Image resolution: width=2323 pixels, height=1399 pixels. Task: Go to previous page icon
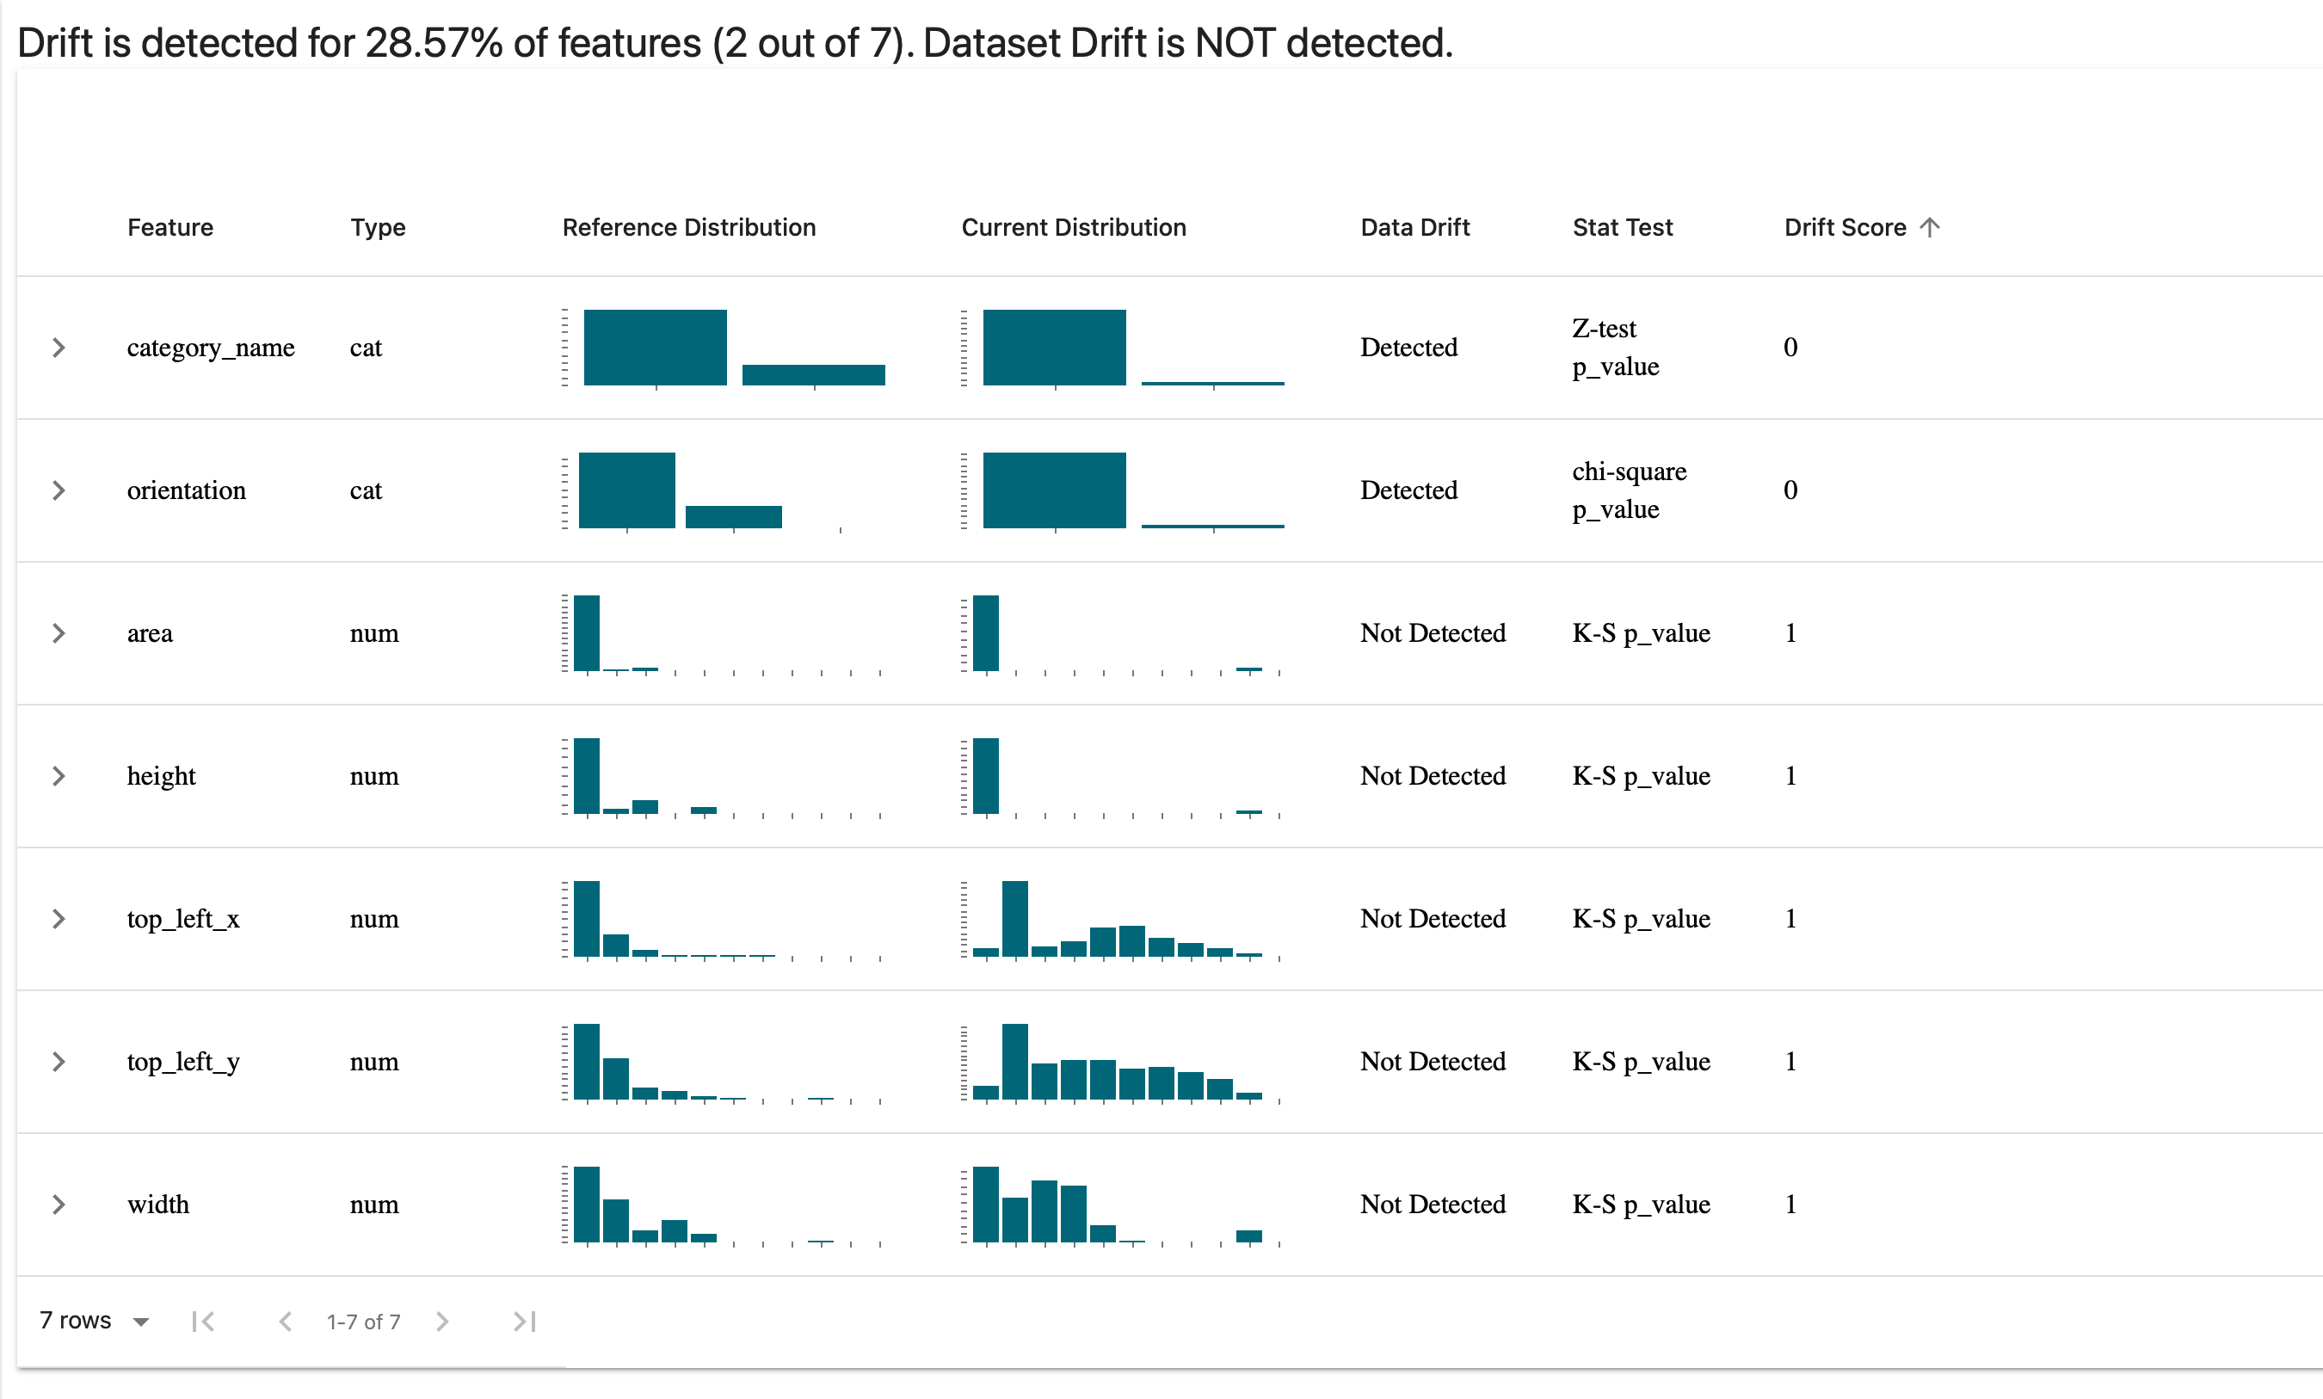click(286, 1322)
